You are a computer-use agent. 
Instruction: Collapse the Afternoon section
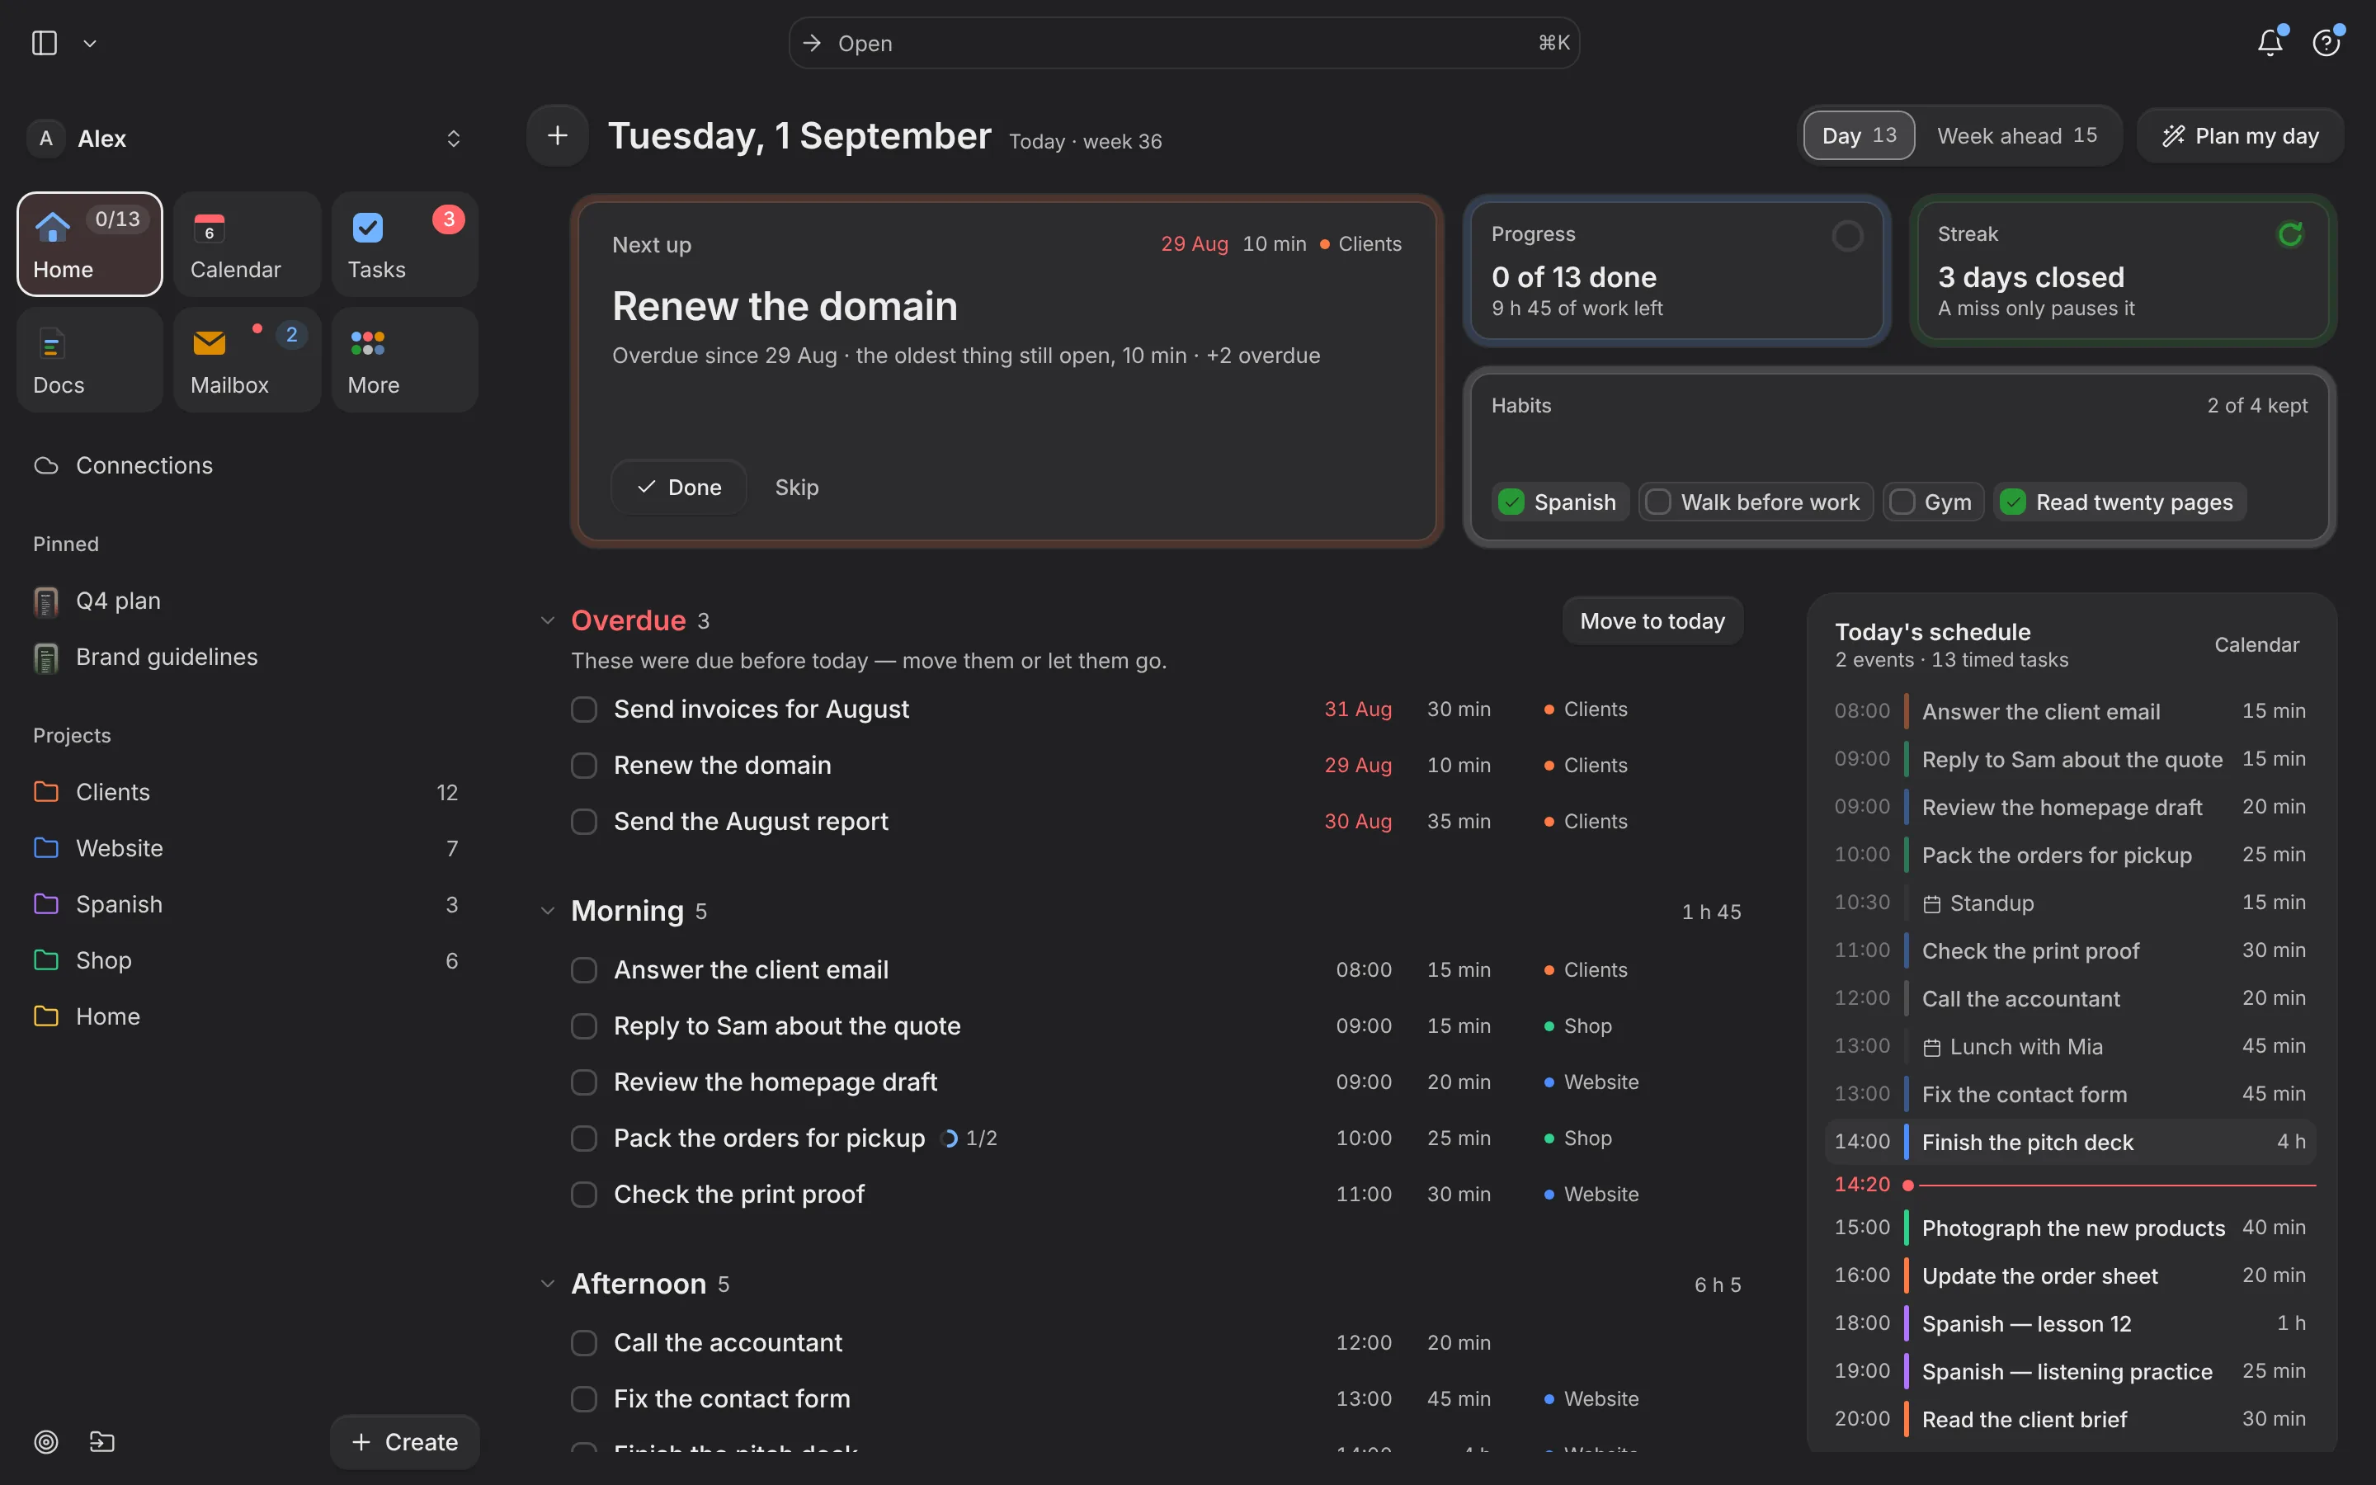pyautogui.click(x=548, y=1284)
